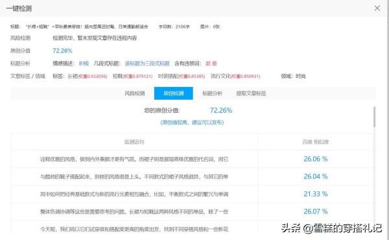The image size is (389, 240).
Task: Click the 百度 相似度 column header
Action: [x=316, y=142]
